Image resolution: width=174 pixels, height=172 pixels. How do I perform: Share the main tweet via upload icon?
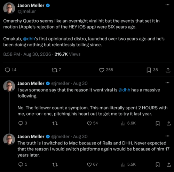click(x=168, y=70)
